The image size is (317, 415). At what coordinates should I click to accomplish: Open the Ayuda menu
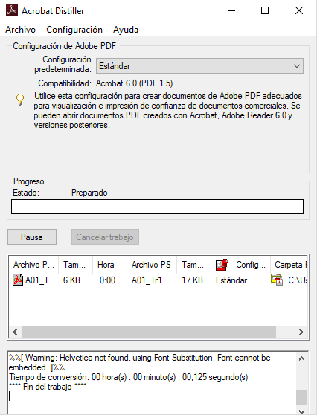click(126, 30)
